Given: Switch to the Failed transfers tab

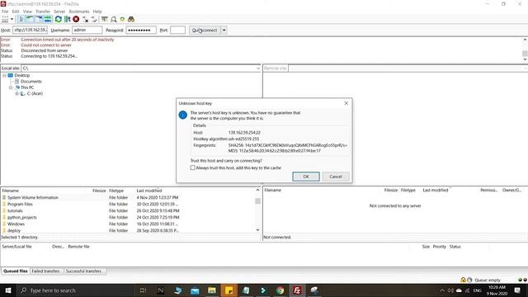Looking at the screenshot, I should [x=46, y=271].
